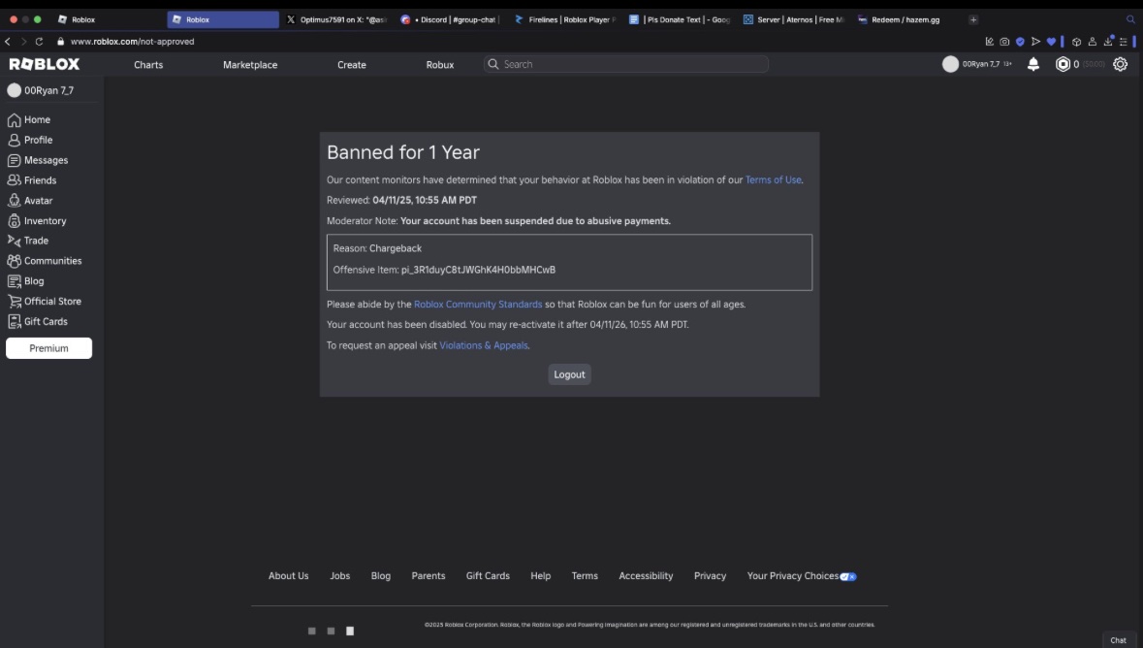Click the Messages sidebar icon
The height and width of the screenshot is (648, 1143).
pos(14,160)
